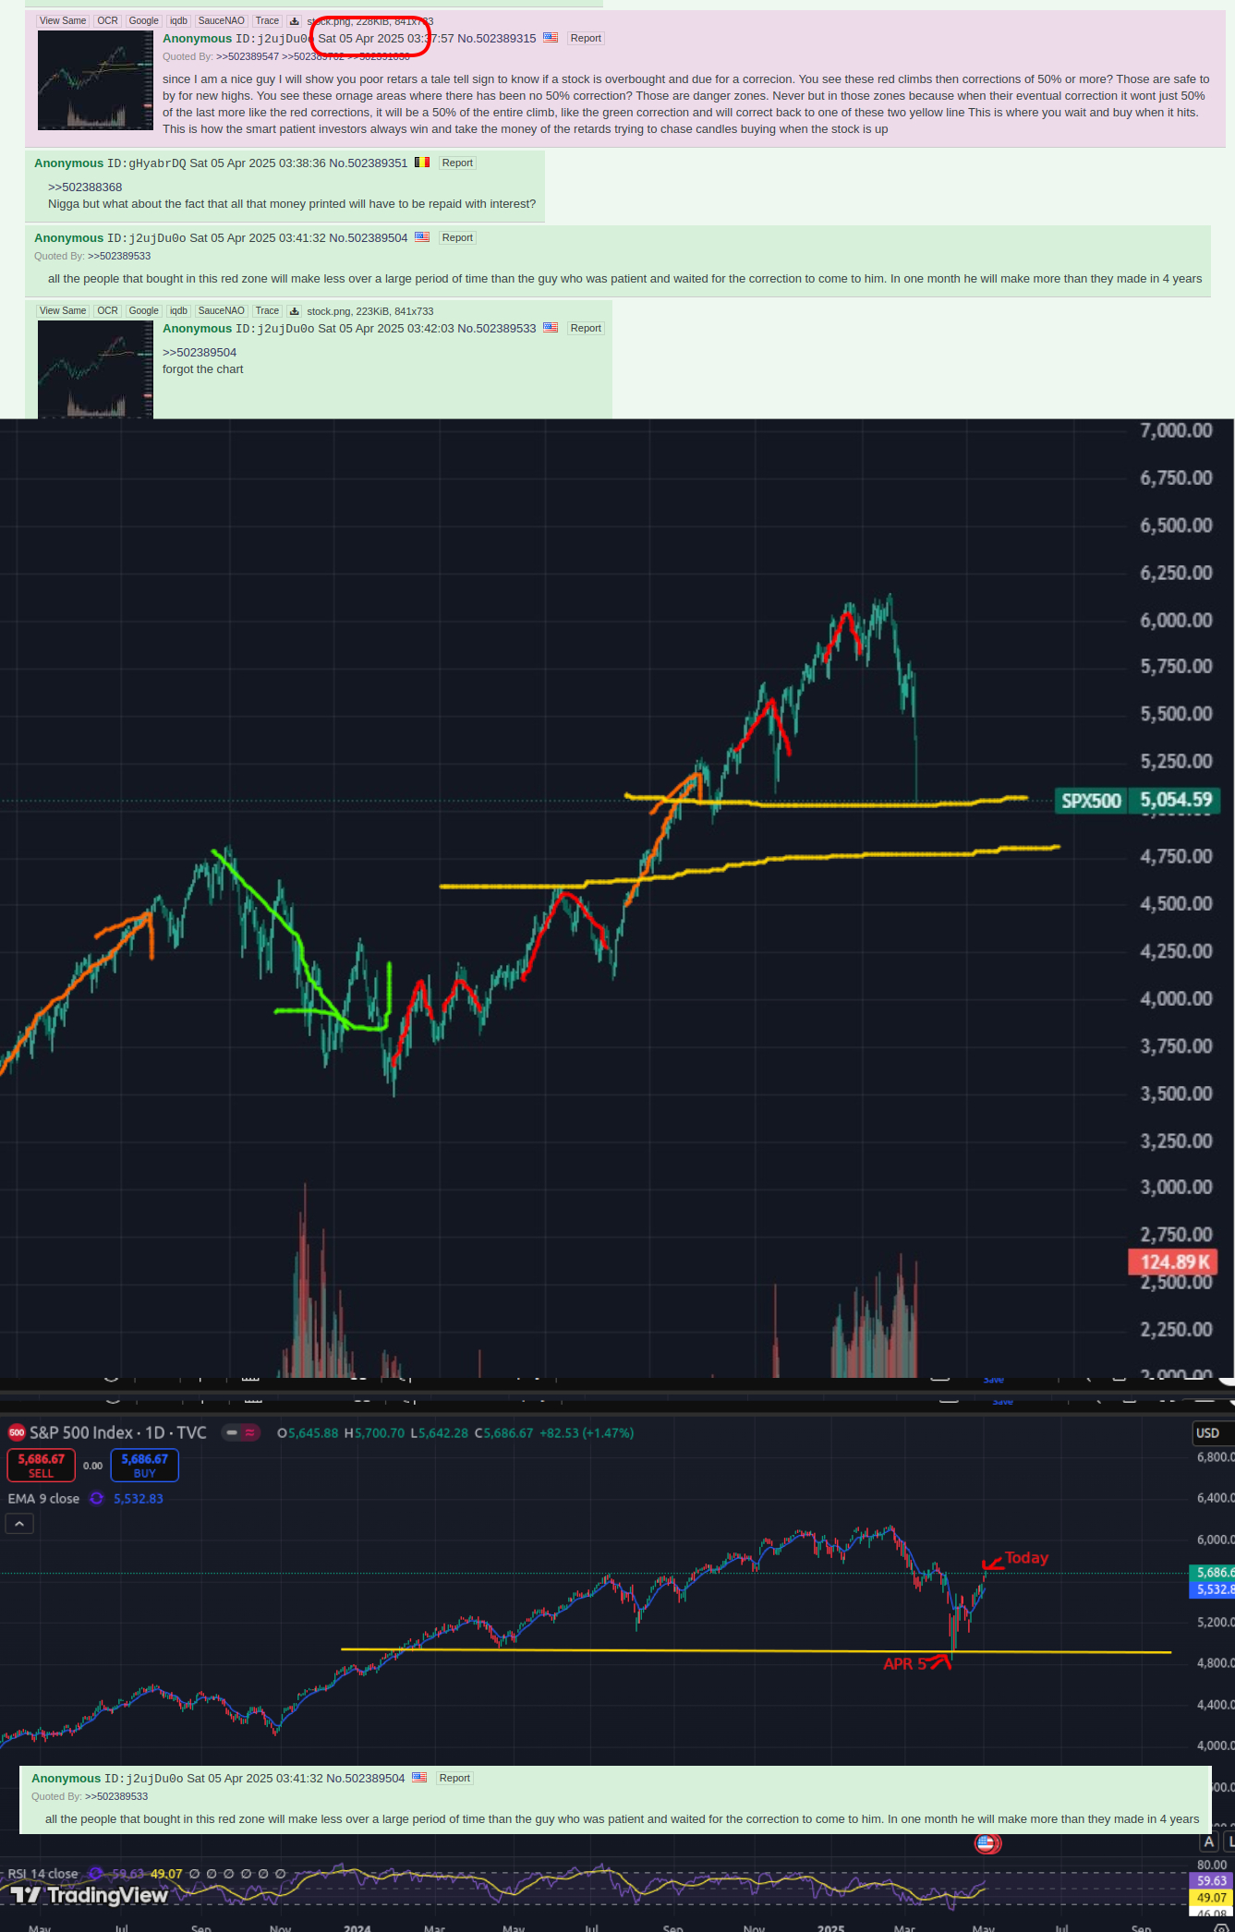Click red 500 S&P symbol logo
The width and height of the screenshot is (1235, 1932).
(x=17, y=1432)
